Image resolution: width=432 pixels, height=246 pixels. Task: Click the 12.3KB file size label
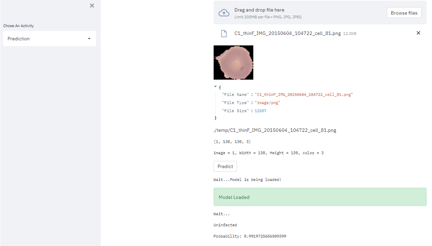[350, 34]
